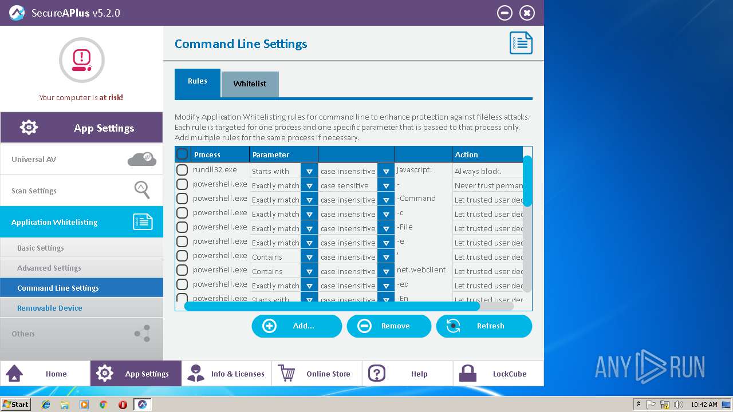Open Advanced Settings submenu item

[81, 268]
